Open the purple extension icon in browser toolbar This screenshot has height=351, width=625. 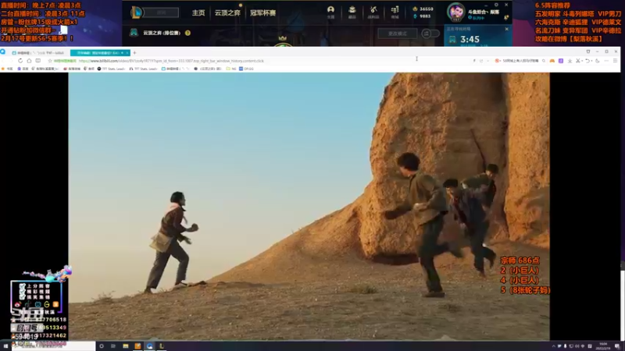[x=561, y=61]
